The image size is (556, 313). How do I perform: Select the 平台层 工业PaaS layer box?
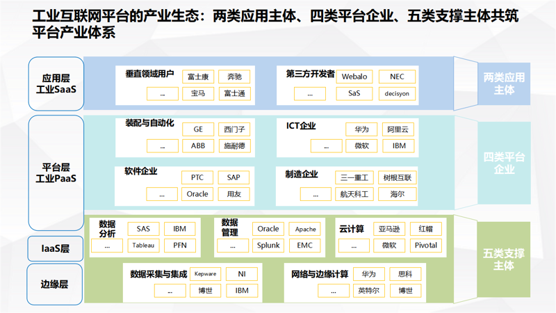tap(56, 172)
